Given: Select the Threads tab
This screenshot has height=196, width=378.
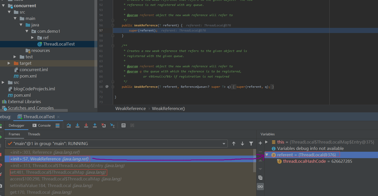Looking at the screenshot, I should [x=34, y=134].
